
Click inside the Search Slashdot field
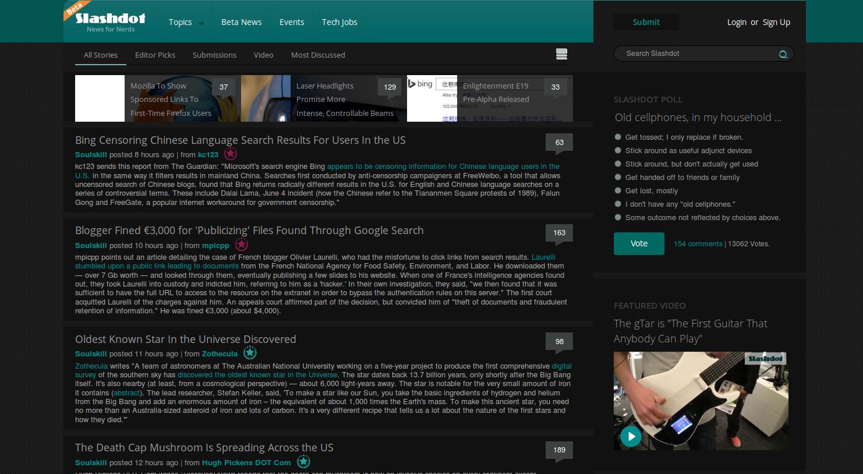687,54
